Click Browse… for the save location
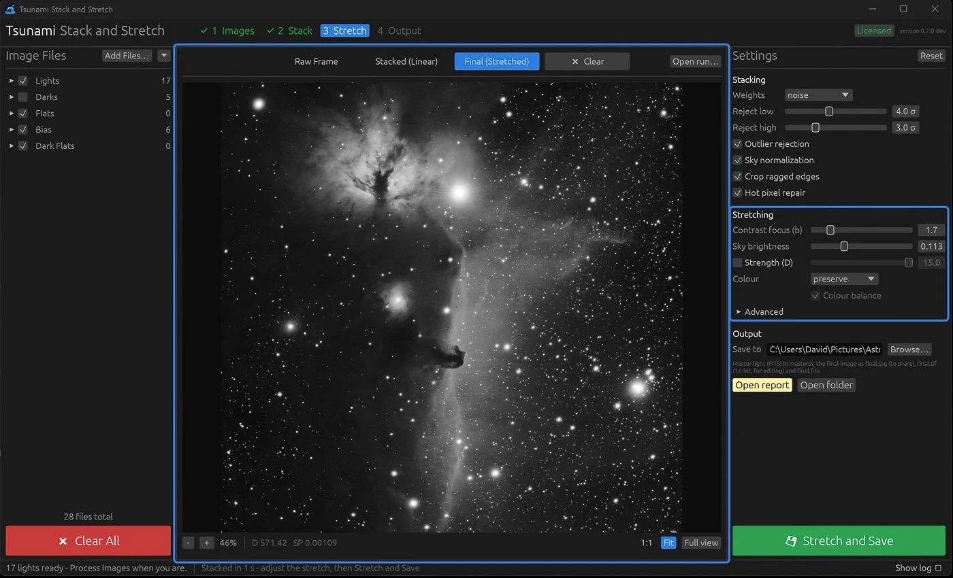The height and width of the screenshot is (578, 953). (x=909, y=350)
